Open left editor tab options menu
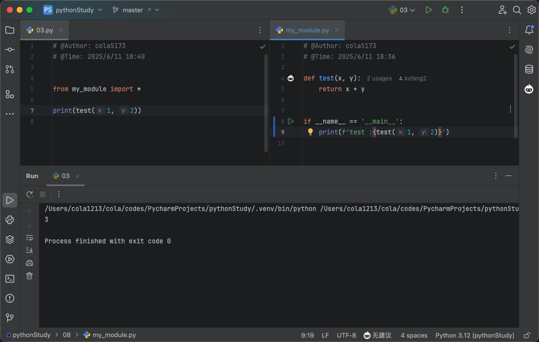Image resolution: width=539 pixels, height=342 pixels. coord(260,30)
